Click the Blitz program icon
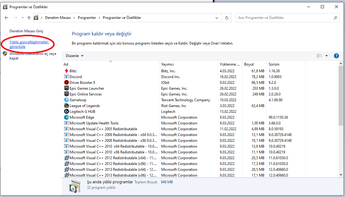The width and height of the screenshot is (345, 197). coord(67,71)
